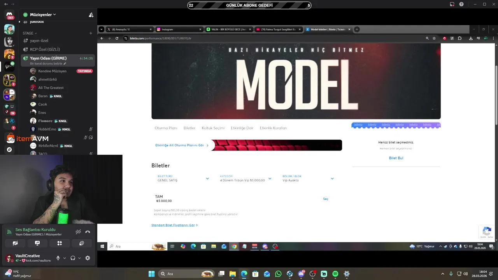498x280 pixels.
Task: Select Yayın Odası (GİRME) voice channel
Action: [58, 60]
